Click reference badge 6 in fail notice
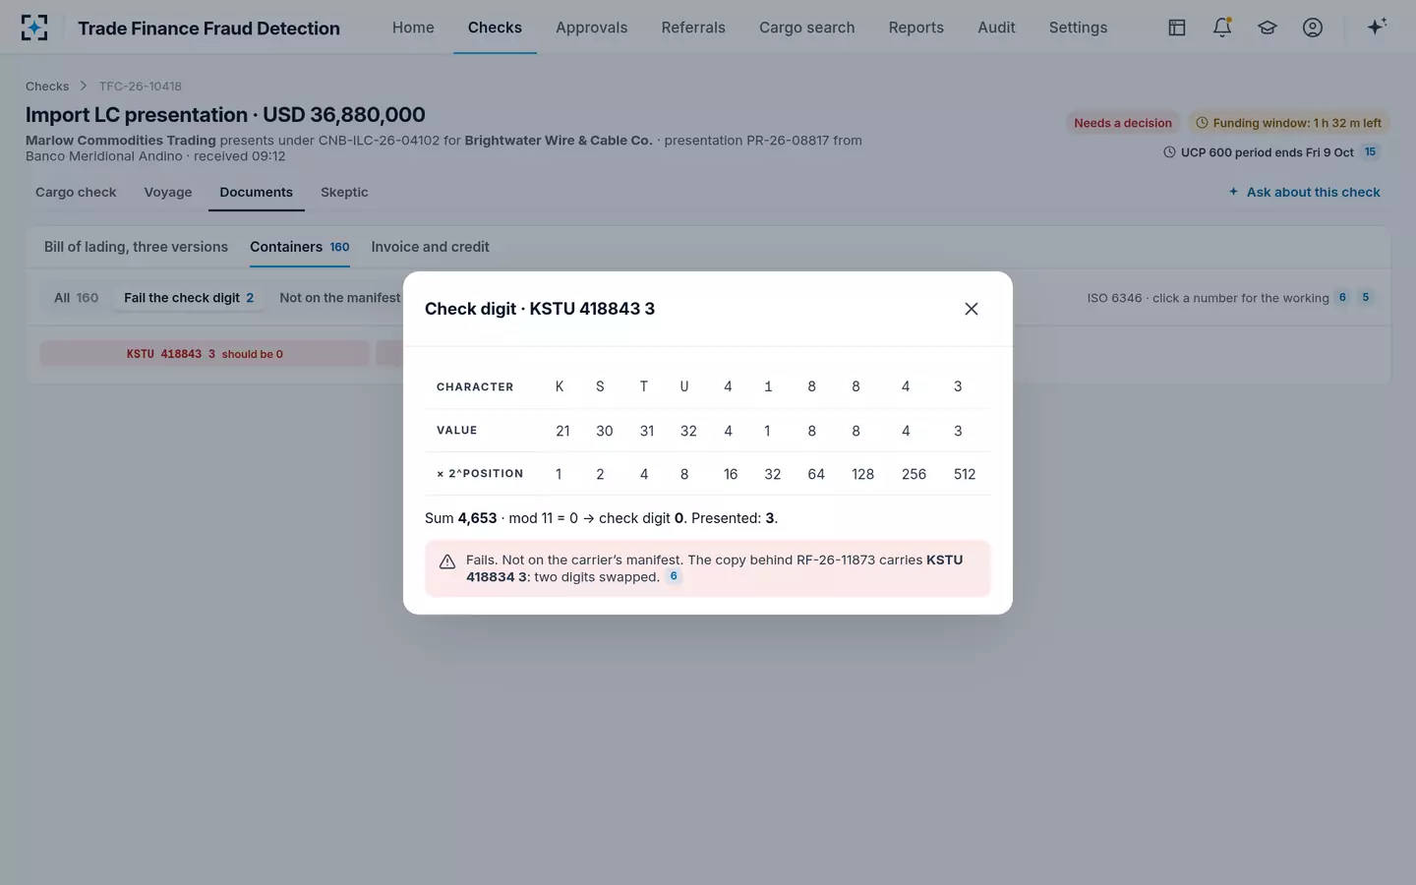The width and height of the screenshot is (1416, 885). coord(674,576)
